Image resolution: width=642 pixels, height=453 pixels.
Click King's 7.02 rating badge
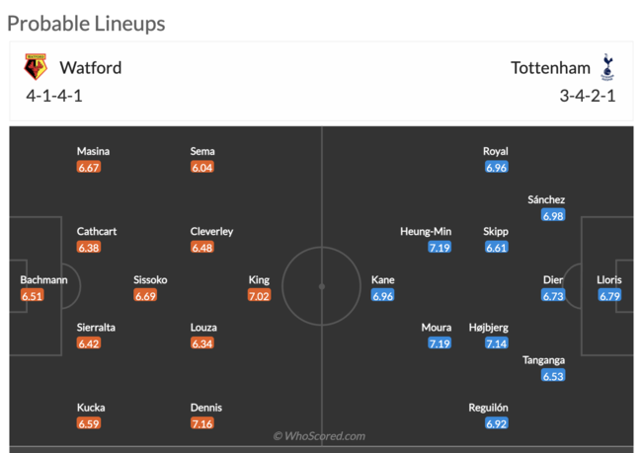pos(259,295)
